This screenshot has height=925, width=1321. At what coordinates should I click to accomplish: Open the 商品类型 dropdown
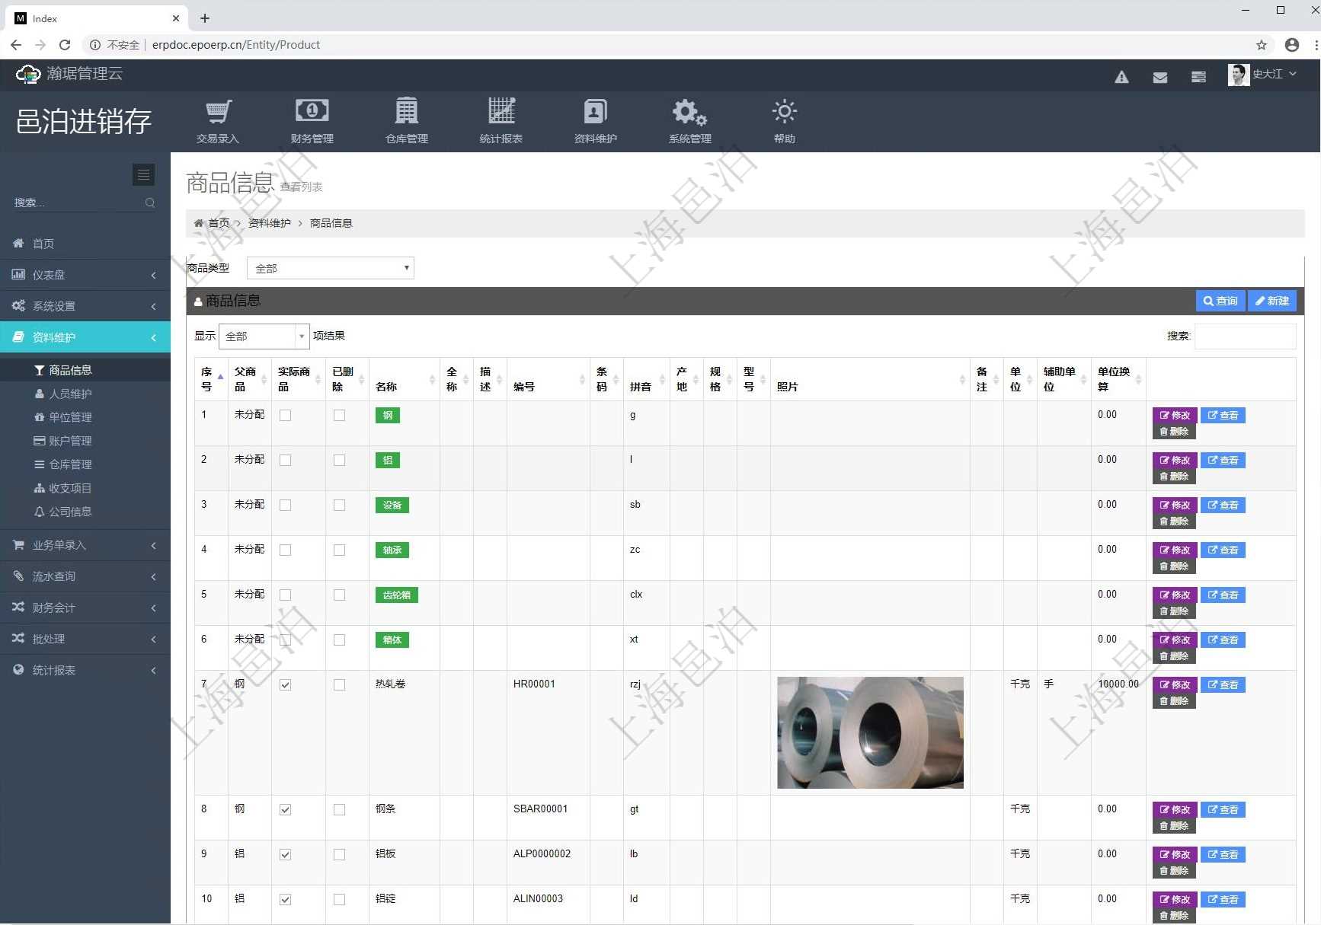(330, 268)
